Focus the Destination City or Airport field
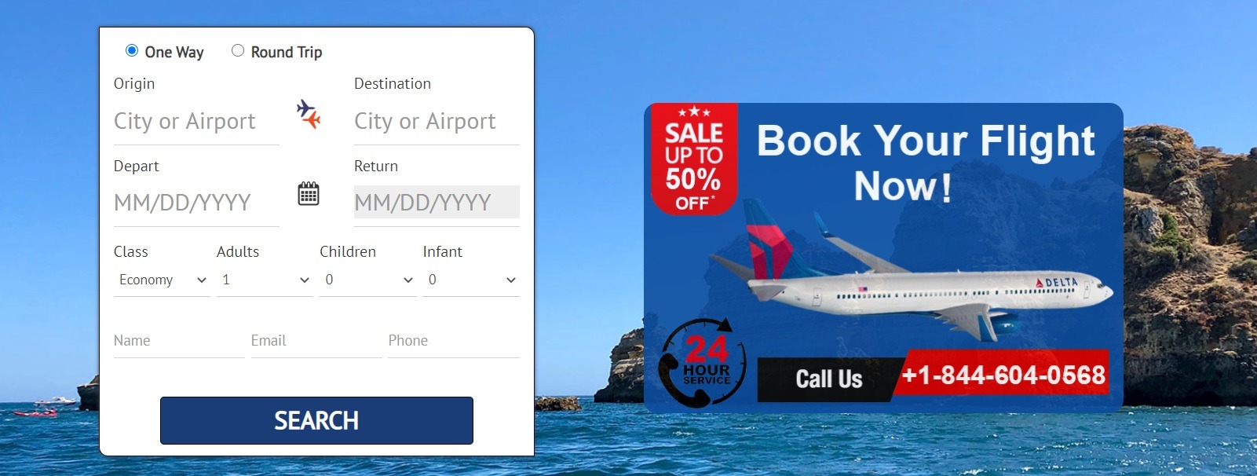1257x476 pixels. coord(437,121)
